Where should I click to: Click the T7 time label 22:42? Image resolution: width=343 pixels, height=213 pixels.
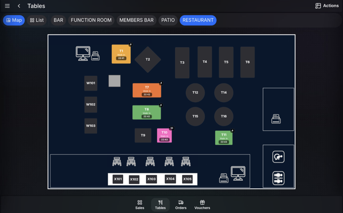tap(147, 95)
